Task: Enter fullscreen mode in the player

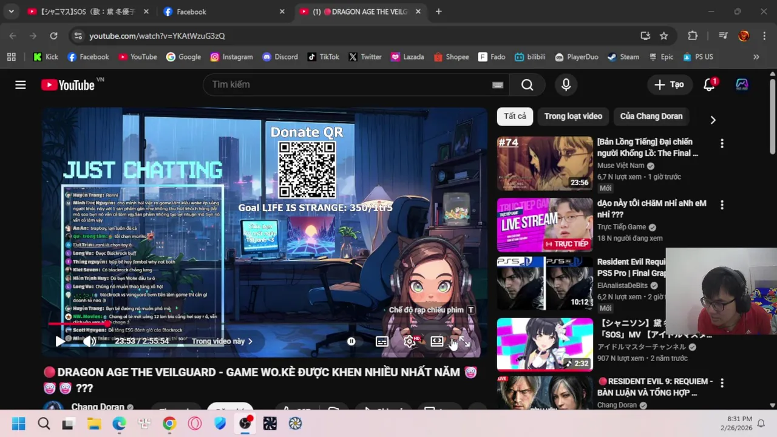Action: (464, 342)
